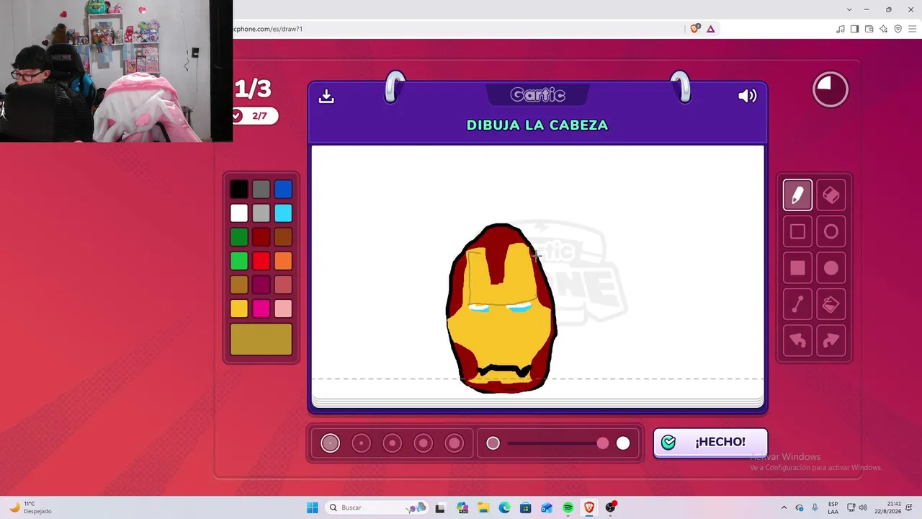Choose the empty rectangle shape tool
The image size is (922, 519).
click(797, 231)
